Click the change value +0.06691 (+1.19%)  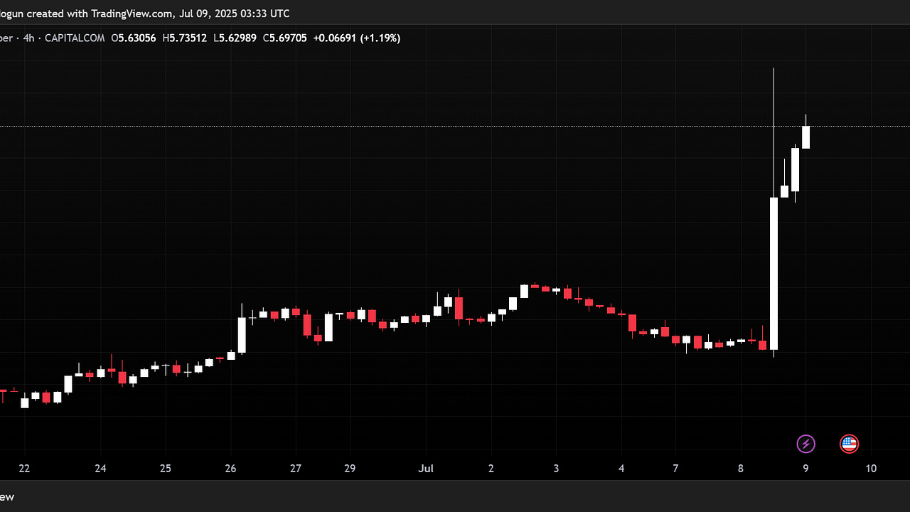(357, 38)
